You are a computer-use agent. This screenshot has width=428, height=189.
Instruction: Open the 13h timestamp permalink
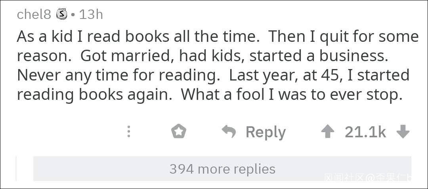tap(91, 15)
